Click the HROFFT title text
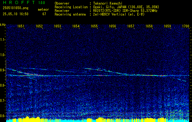The height and width of the screenshot is (122, 192). pos(19,2)
